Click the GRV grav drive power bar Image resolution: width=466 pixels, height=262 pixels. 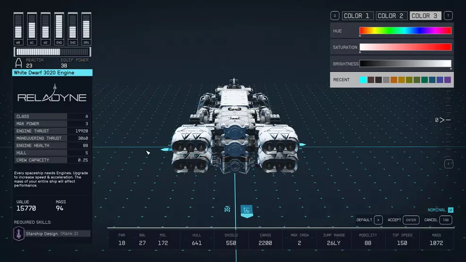pos(86,29)
